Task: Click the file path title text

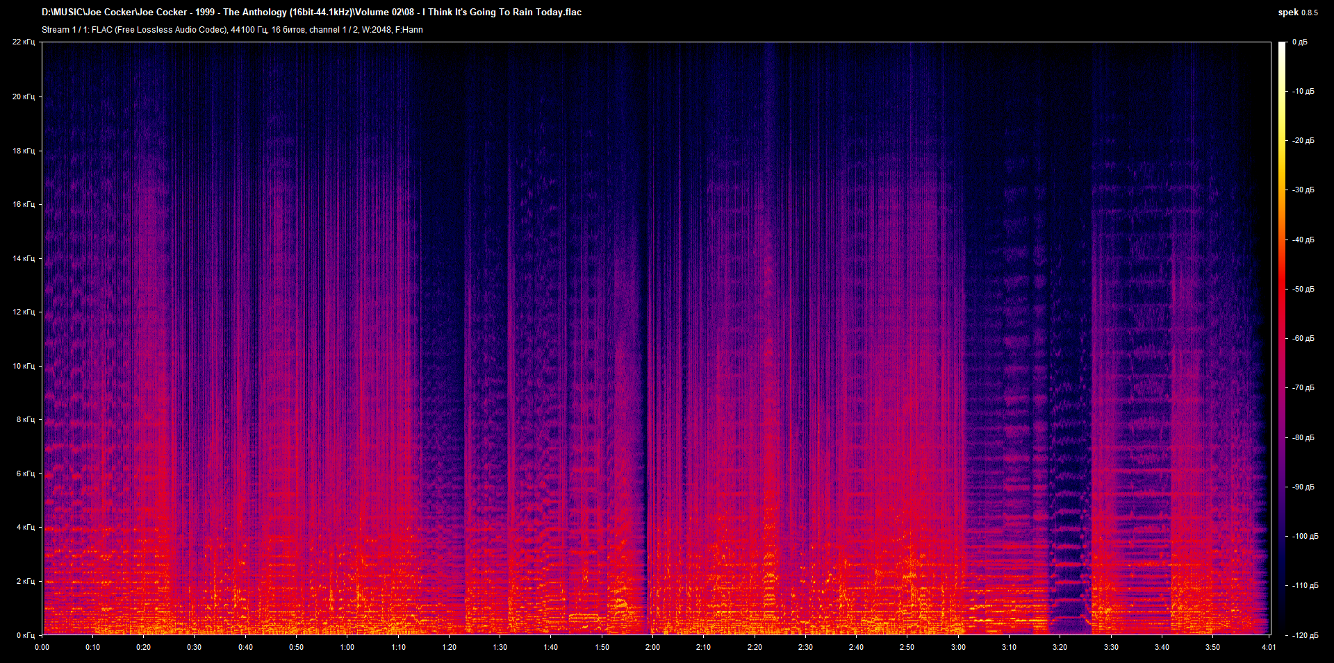Action: [311, 12]
